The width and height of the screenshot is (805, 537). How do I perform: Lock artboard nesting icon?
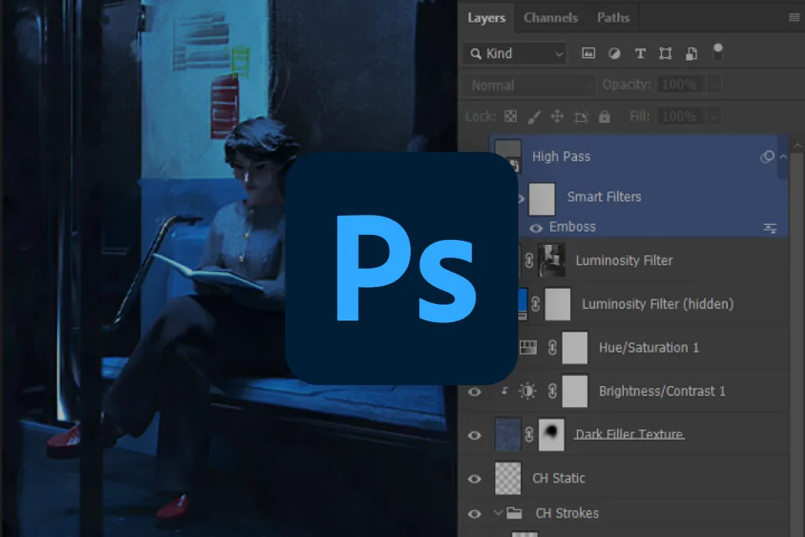coord(580,117)
